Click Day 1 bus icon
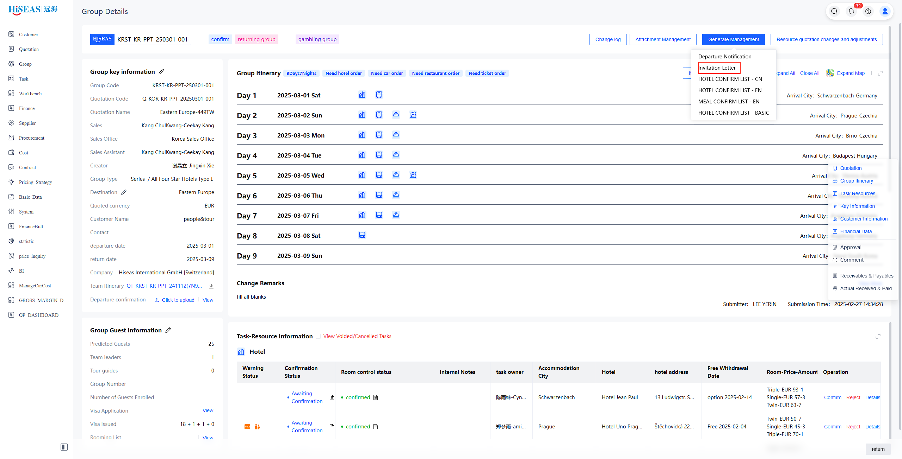The image size is (902, 459). 379,95
